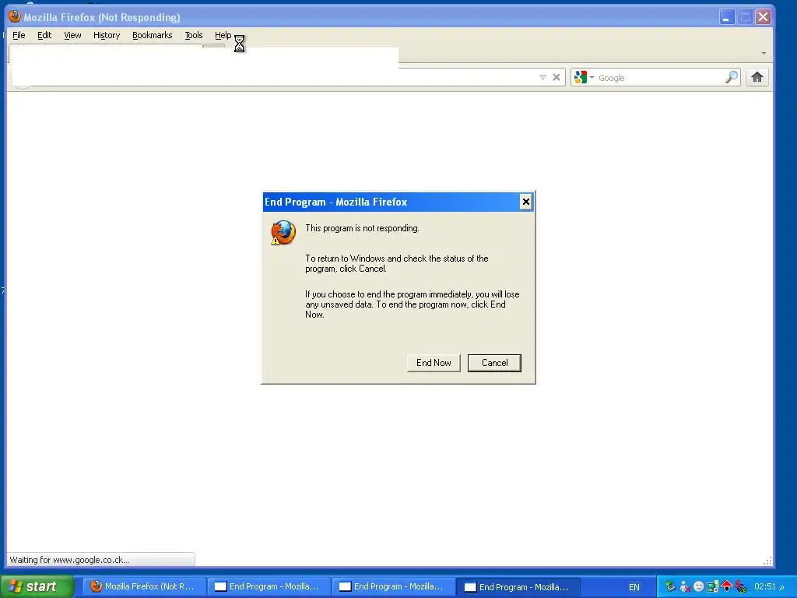Open the Bookmarks menu
This screenshot has height=598, width=797.
click(x=153, y=35)
